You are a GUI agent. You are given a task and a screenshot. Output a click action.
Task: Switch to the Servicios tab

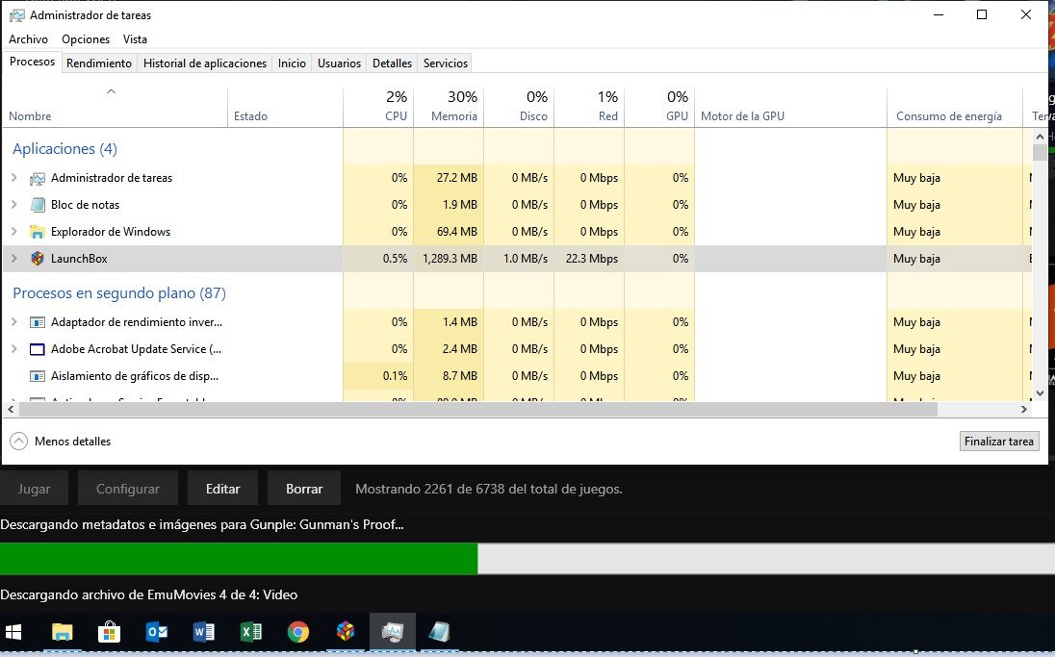point(446,63)
